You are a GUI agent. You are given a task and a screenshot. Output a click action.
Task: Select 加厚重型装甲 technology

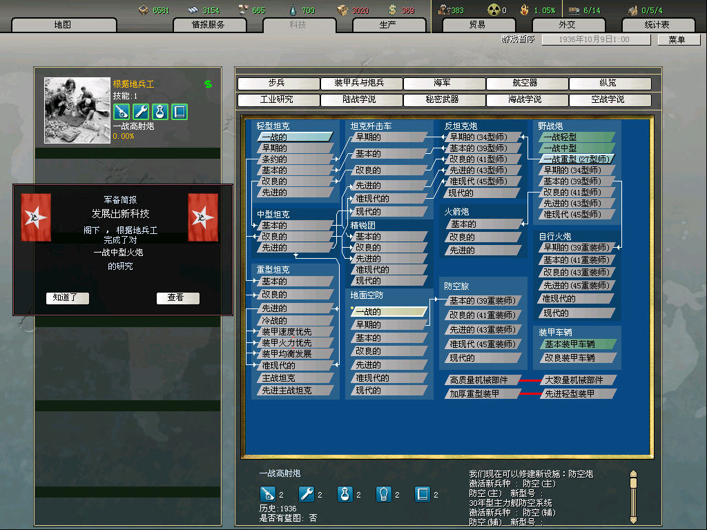[x=483, y=393]
